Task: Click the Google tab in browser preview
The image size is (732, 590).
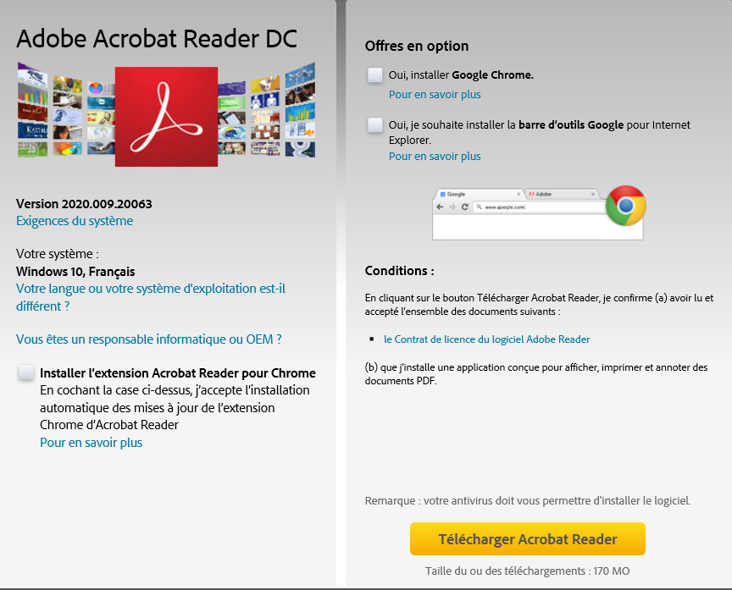Action: 480,194
